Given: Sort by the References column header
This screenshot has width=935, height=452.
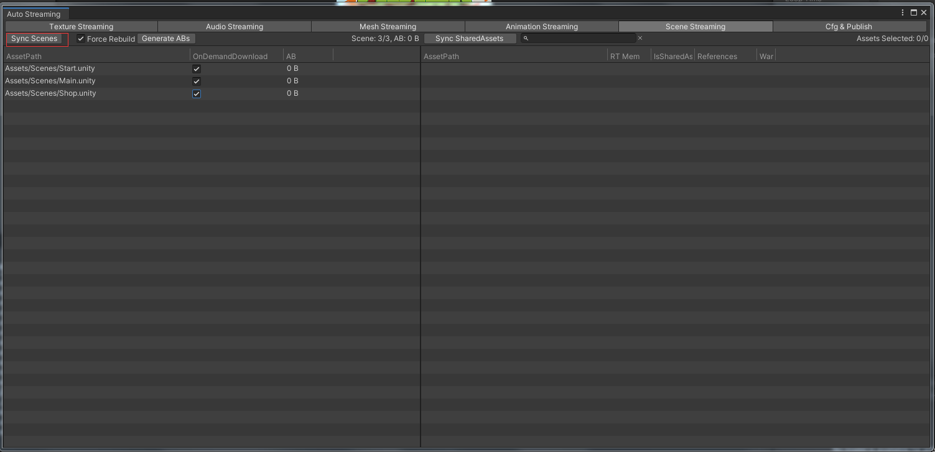Looking at the screenshot, I should (x=725, y=56).
